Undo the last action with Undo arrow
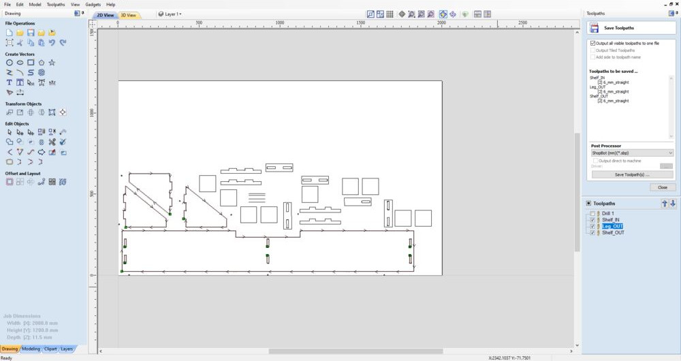Image resolution: width=681 pixels, height=361 pixels. point(52,43)
